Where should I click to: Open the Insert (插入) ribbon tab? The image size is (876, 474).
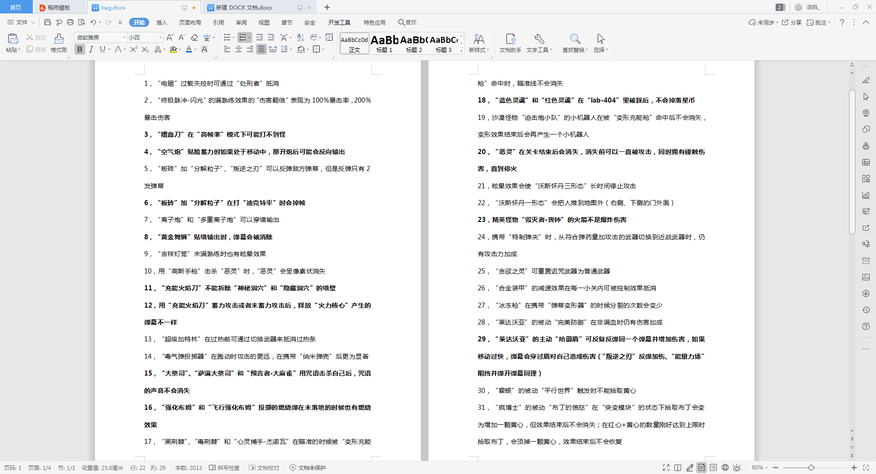point(162,22)
